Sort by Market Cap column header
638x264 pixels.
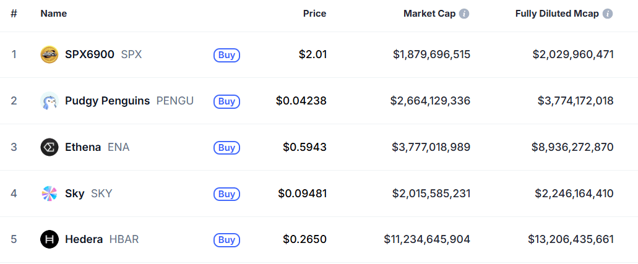(x=429, y=14)
